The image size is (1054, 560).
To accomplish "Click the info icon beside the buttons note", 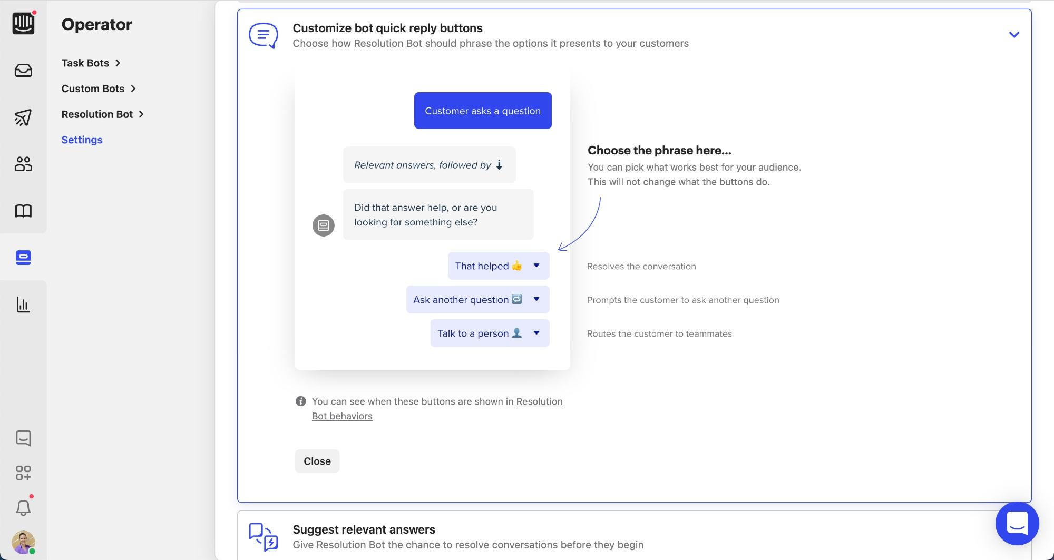I will (x=300, y=401).
